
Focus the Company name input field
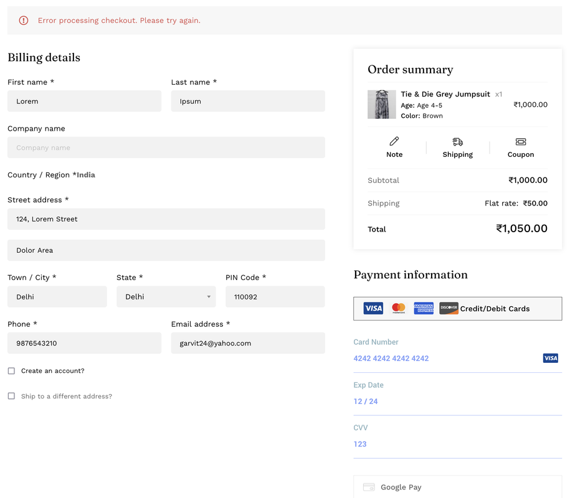(166, 148)
